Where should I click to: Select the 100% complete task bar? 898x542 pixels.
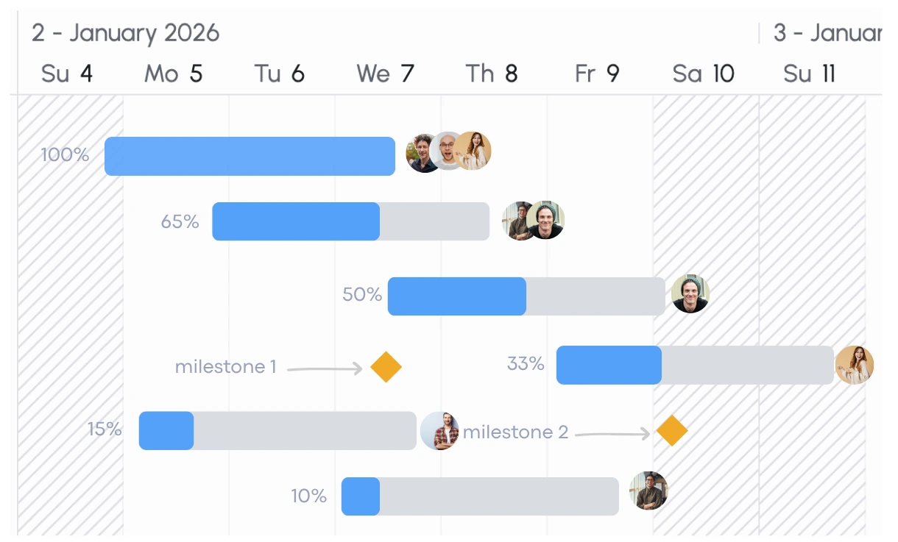tap(250, 156)
